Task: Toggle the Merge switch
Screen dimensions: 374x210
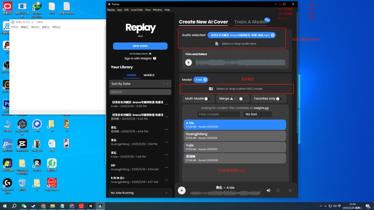Action: point(242,99)
